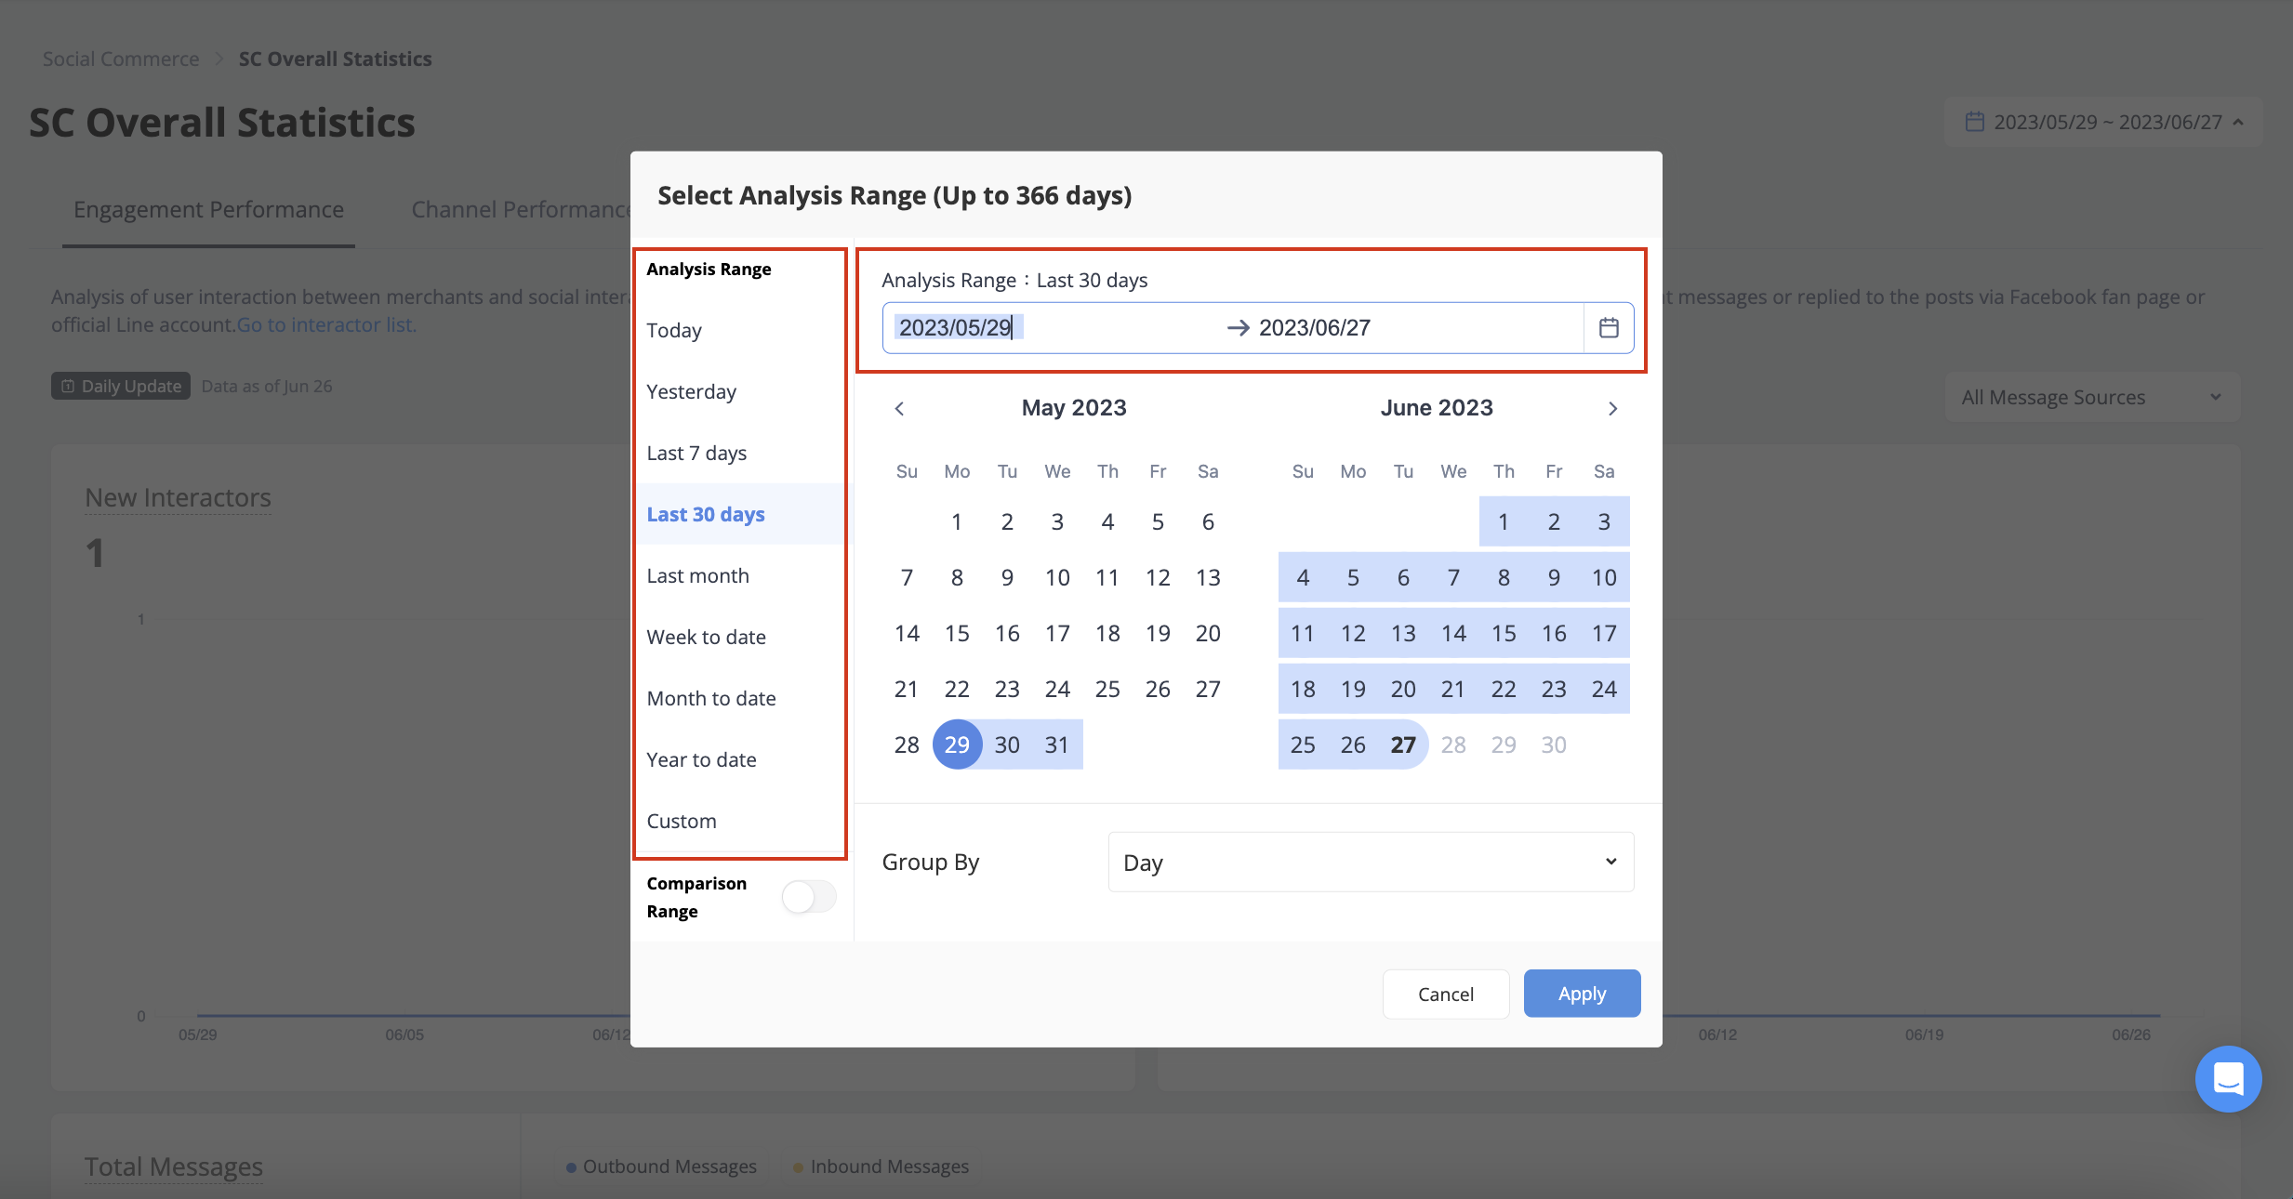The image size is (2293, 1199).
Task: Select Year to date range
Action: coord(740,759)
